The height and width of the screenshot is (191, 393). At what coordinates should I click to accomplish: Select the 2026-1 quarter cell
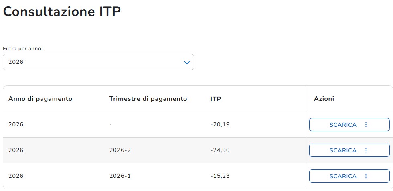(120, 176)
